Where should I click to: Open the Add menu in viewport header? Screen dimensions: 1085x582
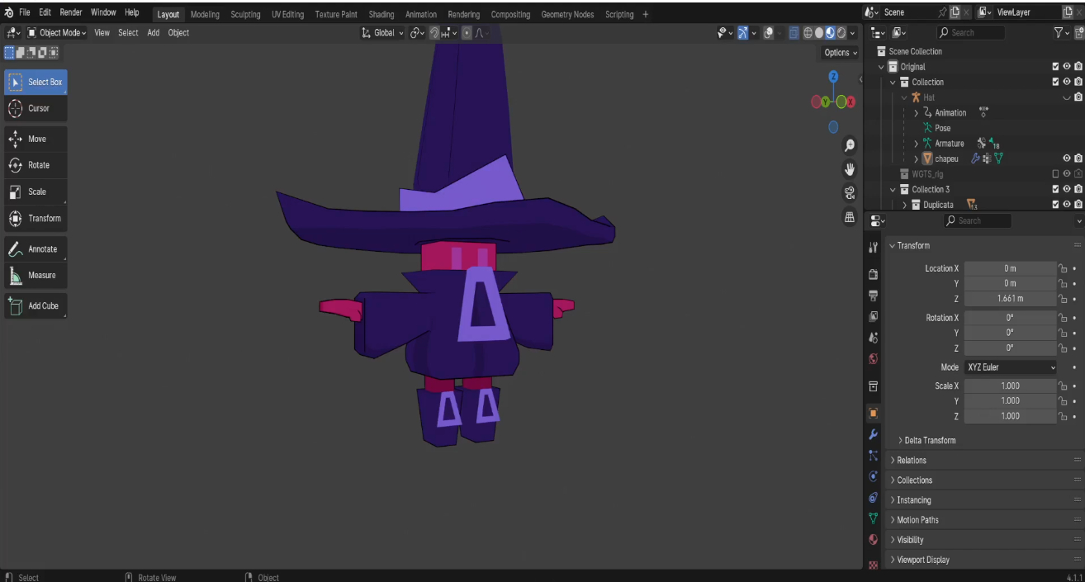point(153,33)
